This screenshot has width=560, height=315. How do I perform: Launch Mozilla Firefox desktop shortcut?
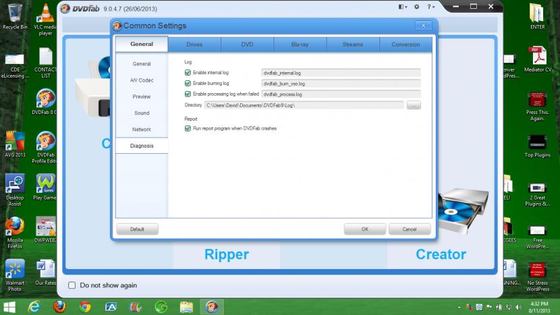tap(15, 233)
